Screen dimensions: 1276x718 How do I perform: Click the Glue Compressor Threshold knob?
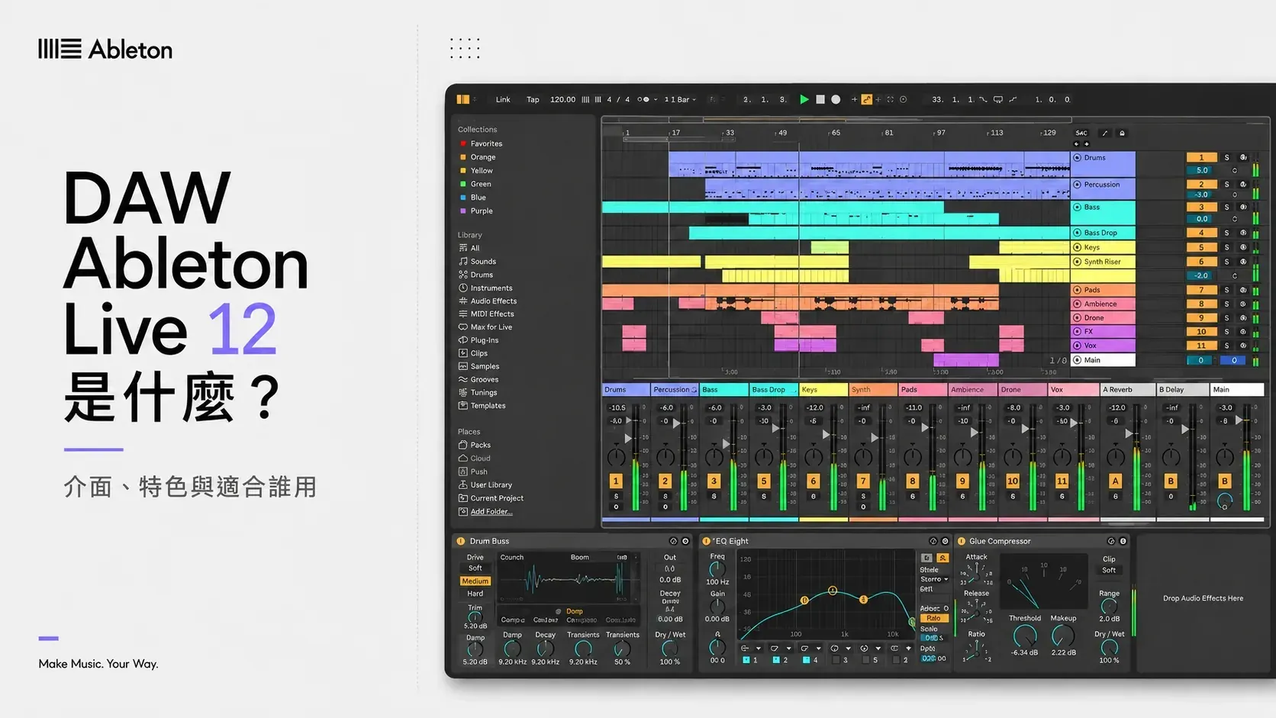pyautogui.click(x=1024, y=635)
